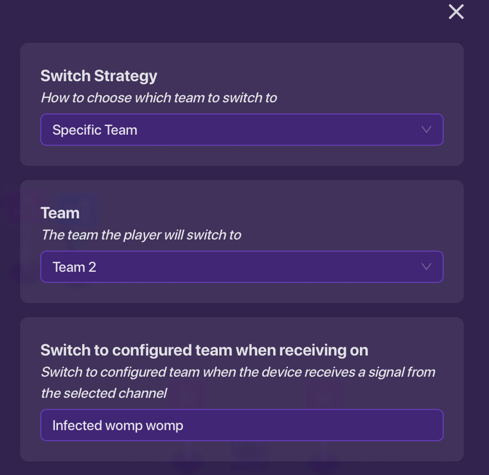Click the chevron arrow beside Team 2
The image size is (489, 475).
click(x=426, y=267)
